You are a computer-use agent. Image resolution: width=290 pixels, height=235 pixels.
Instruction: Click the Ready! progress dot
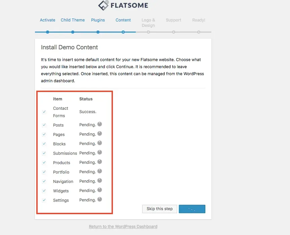coord(199,32)
